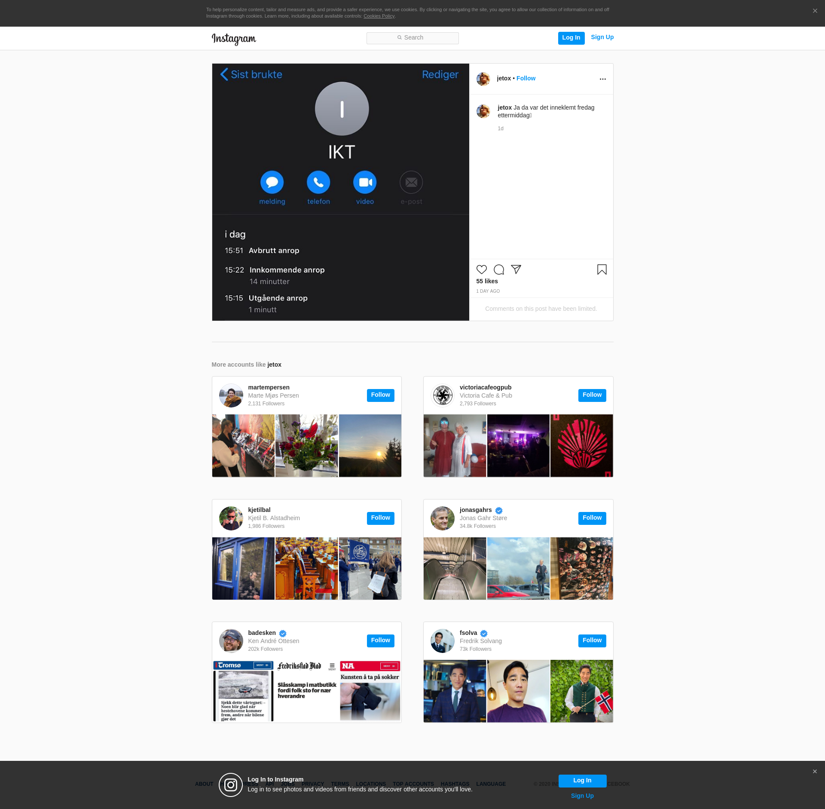The width and height of the screenshot is (825, 809).
Task: Follow martempersen
Action: 380,395
